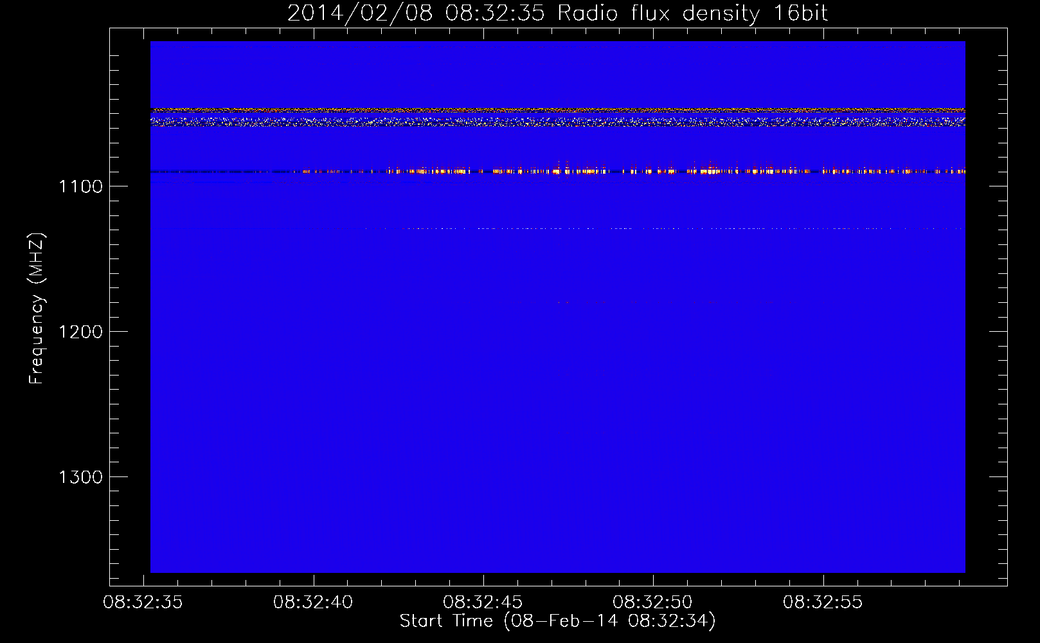Screen dimensions: 1040x643
Task: Click the plot title "2014/02/08 08:32:35 Radio flux density 16bit"
Action: click(x=557, y=14)
